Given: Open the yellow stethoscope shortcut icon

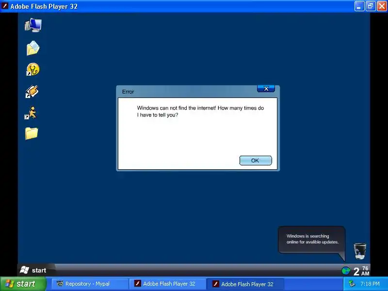Looking at the screenshot, I should (x=32, y=69).
